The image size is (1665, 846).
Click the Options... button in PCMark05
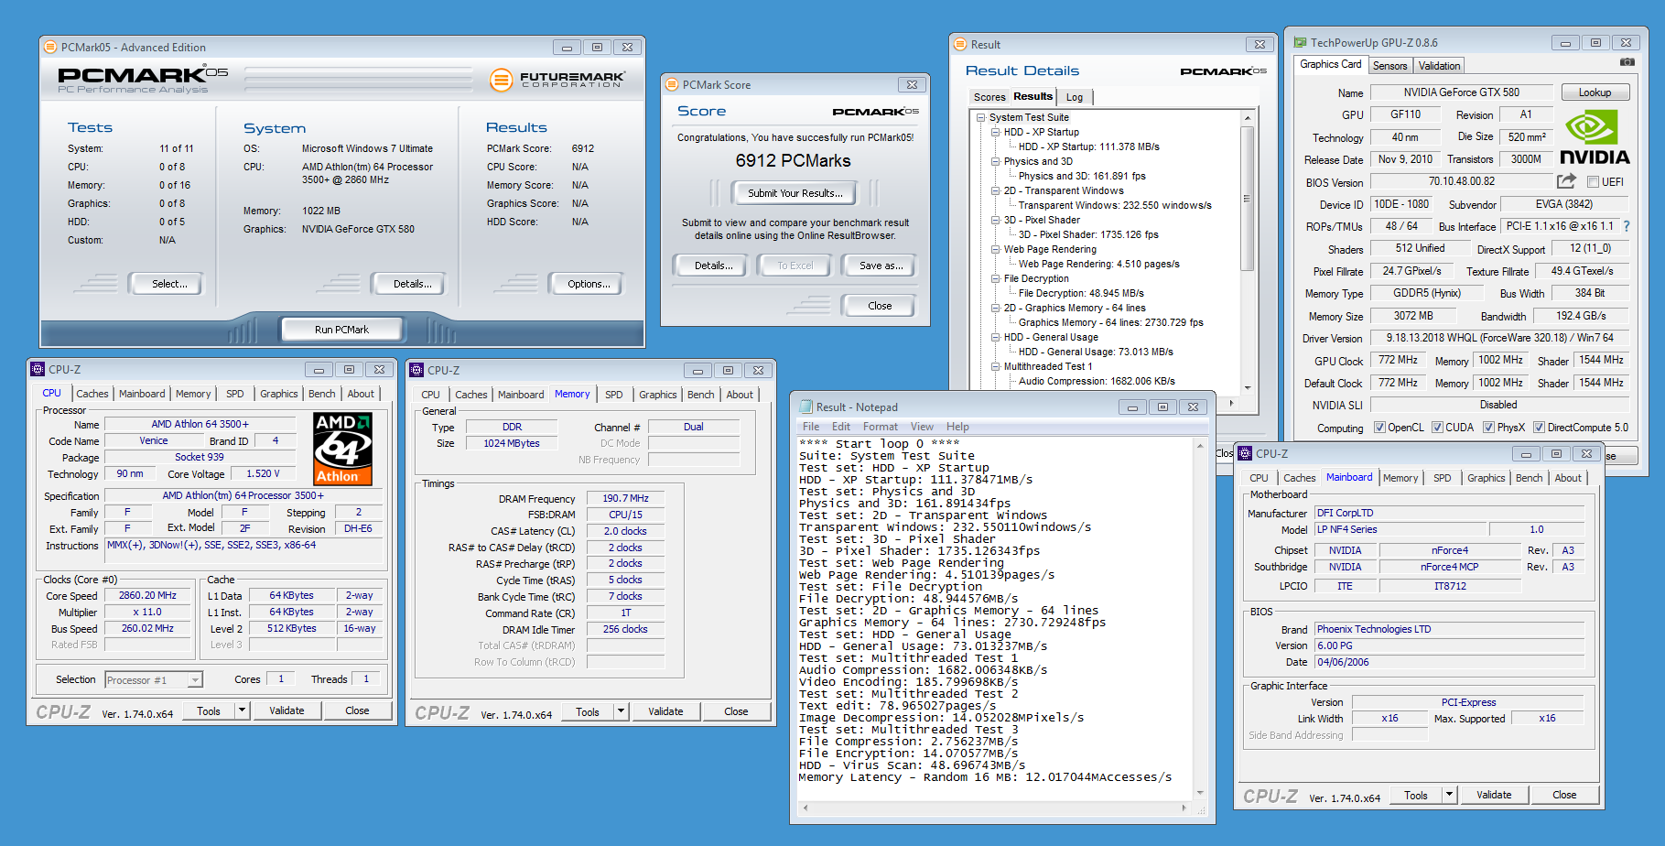click(589, 284)
